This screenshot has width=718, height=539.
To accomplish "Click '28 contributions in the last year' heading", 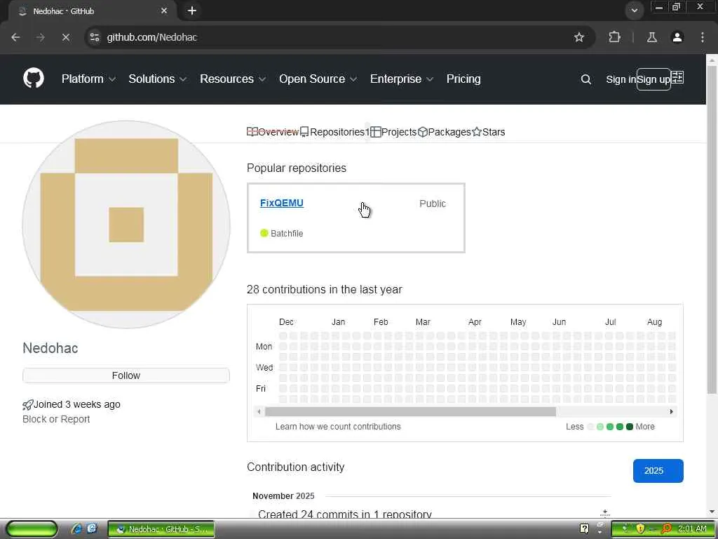I will click(324, 290).
